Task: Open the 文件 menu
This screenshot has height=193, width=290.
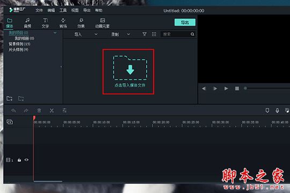Action: point(39,10)
